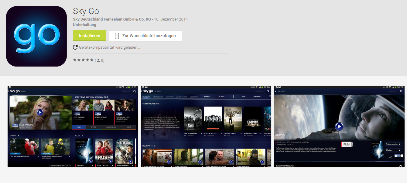Click play button on Gravity movie still
407x183 pixels.
[x=339, y=126]
